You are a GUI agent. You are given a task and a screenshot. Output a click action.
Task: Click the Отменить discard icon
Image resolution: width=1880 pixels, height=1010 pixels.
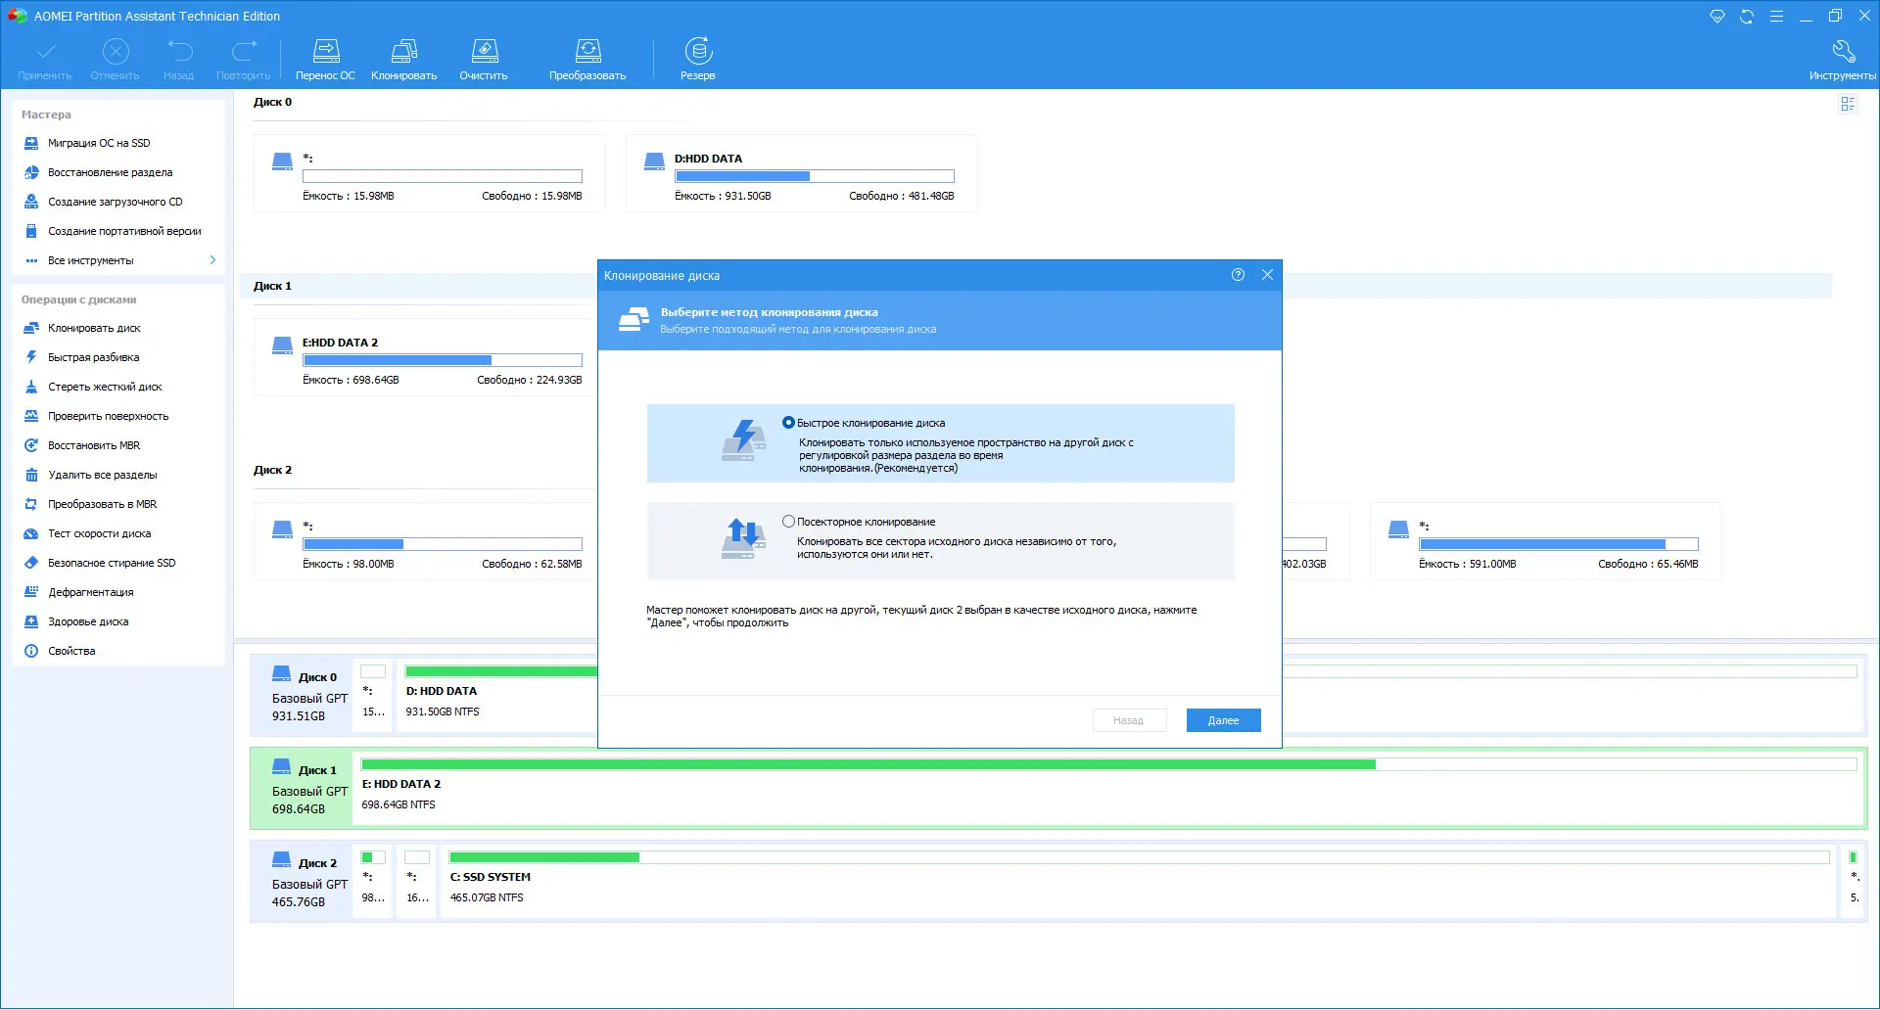point(116,60)
